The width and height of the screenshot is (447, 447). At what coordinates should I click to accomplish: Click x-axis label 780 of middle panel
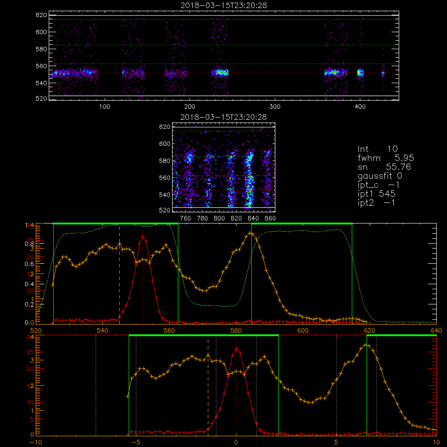point(202,219)
